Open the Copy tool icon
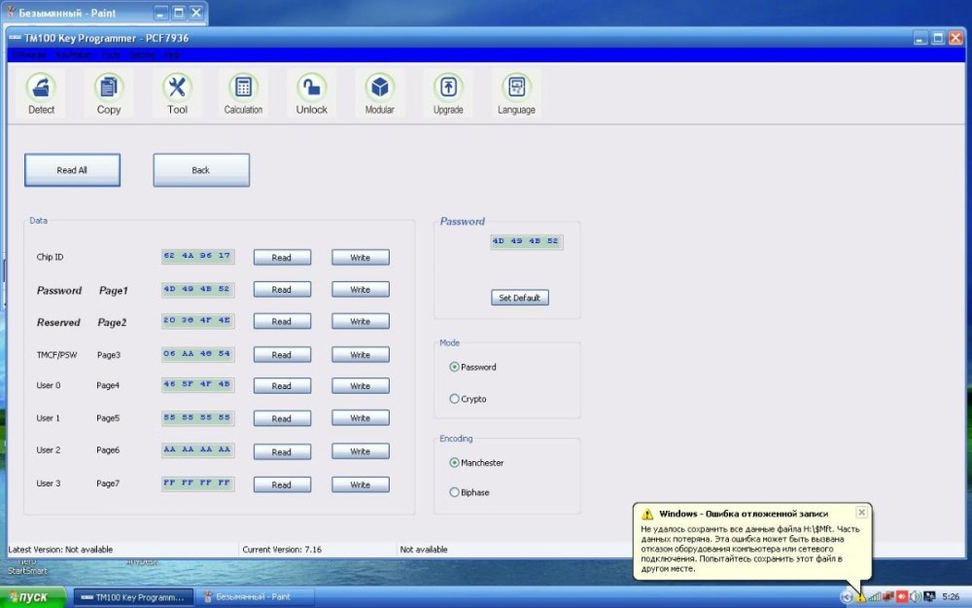 (x=109, y=93)
